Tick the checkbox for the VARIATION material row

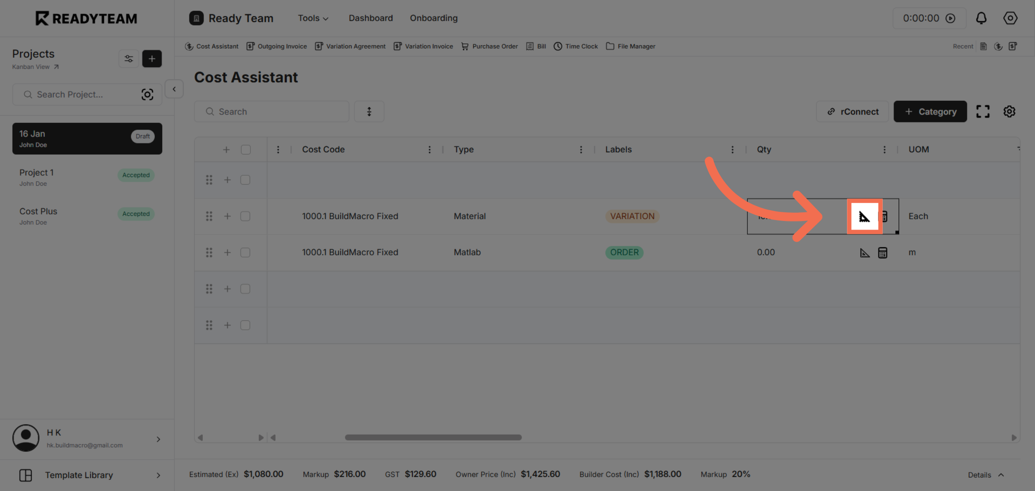(x=245, y=216)
